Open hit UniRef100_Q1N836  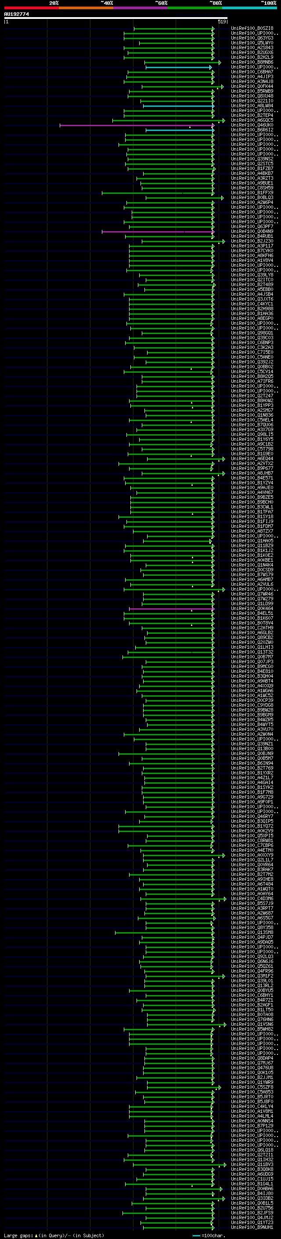coord(252,415)
